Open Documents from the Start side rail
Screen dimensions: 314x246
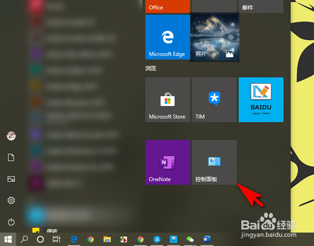11,157
